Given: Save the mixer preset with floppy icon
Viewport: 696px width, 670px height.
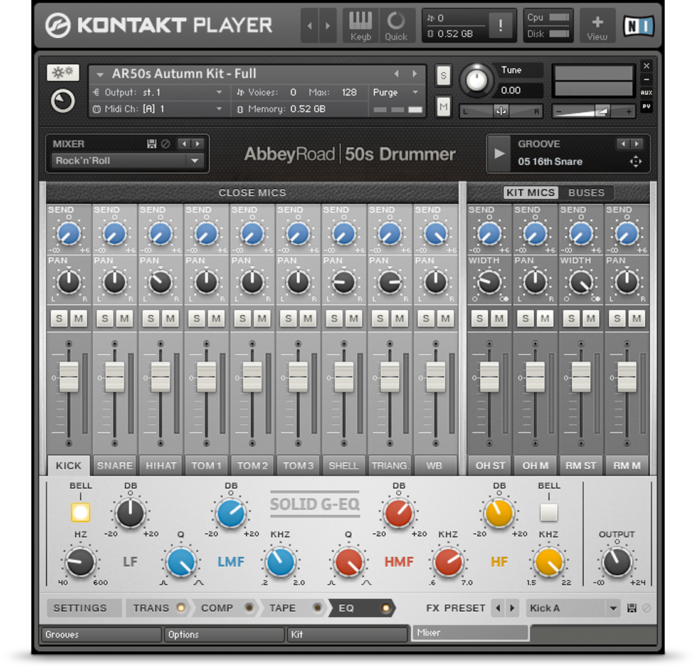Looking at the screenshot, I should [x=152, y=144].
